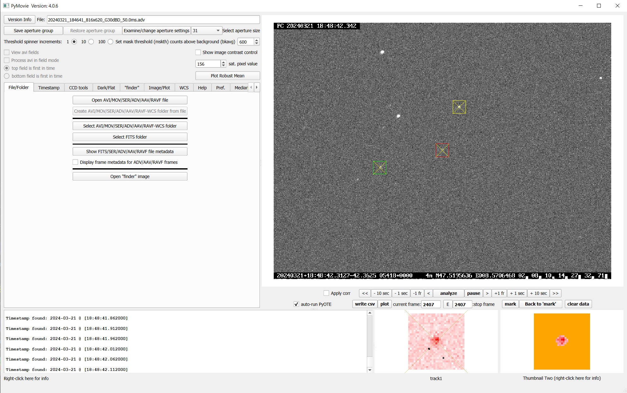
Task: Increase the mask threshold spinner value
Action: click(257, 40)
